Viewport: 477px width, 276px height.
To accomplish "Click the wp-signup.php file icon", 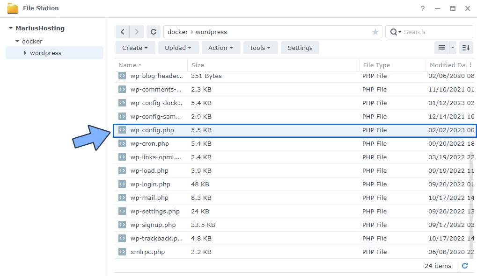I will pos(122,225).
